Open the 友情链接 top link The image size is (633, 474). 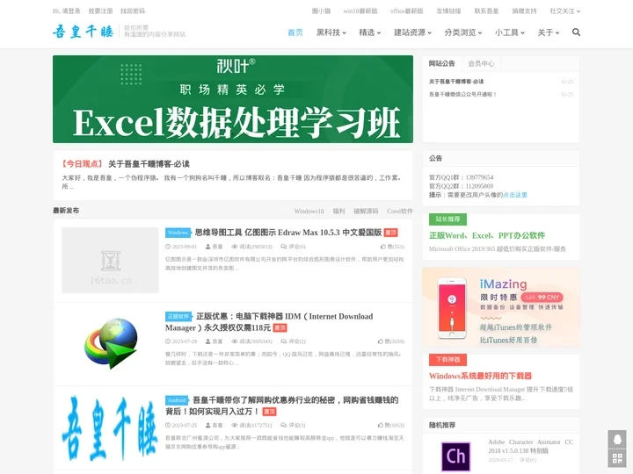pyautogui.click(x=448, y=11)
